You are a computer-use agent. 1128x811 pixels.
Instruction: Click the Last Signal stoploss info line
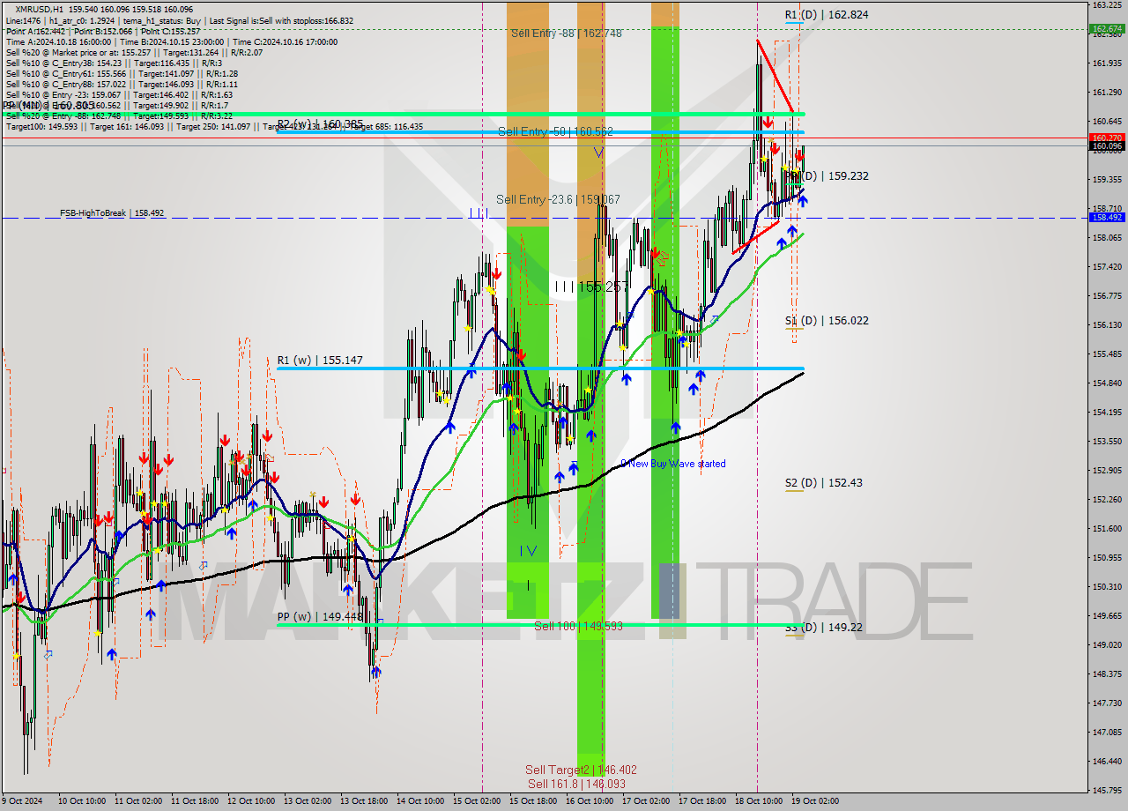coord(180,20)
